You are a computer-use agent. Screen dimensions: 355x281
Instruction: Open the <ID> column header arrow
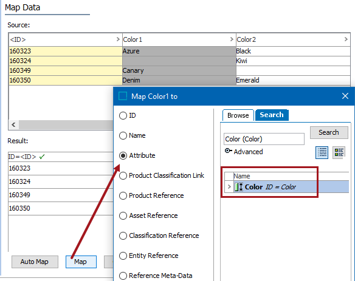pyautogui.click(x=118, y=39)
